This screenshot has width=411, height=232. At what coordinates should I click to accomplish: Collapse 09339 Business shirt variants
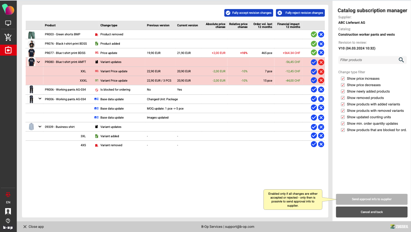pyautogui.click(x=40, y=127)
